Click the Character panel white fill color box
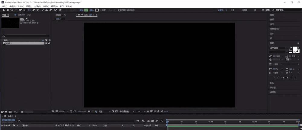The height and width of the screenshot is (130, 302). point(295,49)
